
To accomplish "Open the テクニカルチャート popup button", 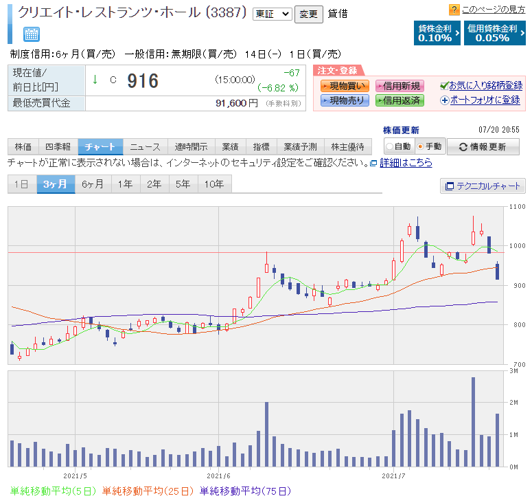I will (483, 186).
